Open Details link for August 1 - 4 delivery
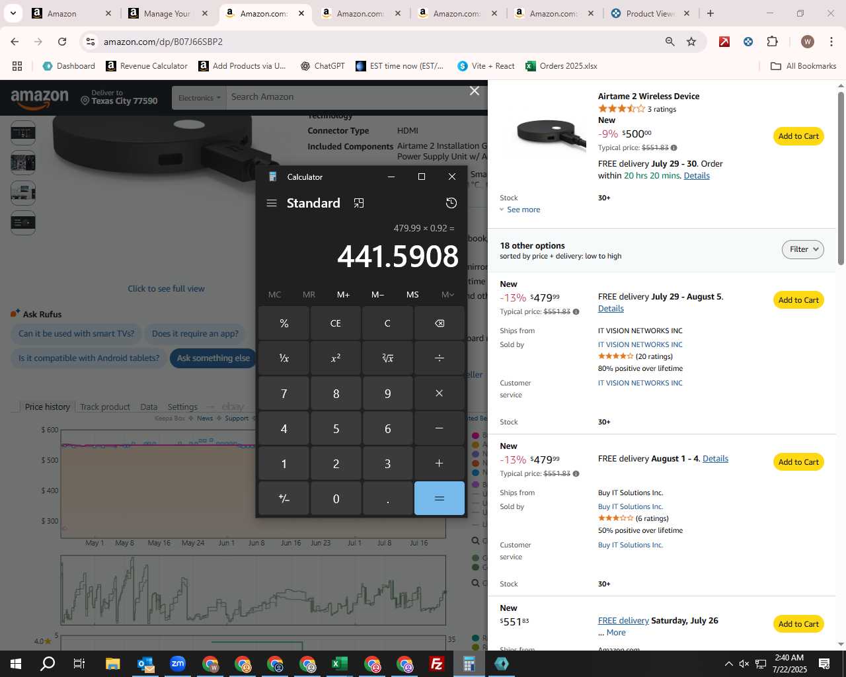Viewport: 846px width, 677px height. [x=715, y=459]
